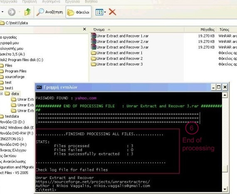237x194 pixels.
Task: Close the folders side pane
Action: pyautogui.click(x=84, y=29)
